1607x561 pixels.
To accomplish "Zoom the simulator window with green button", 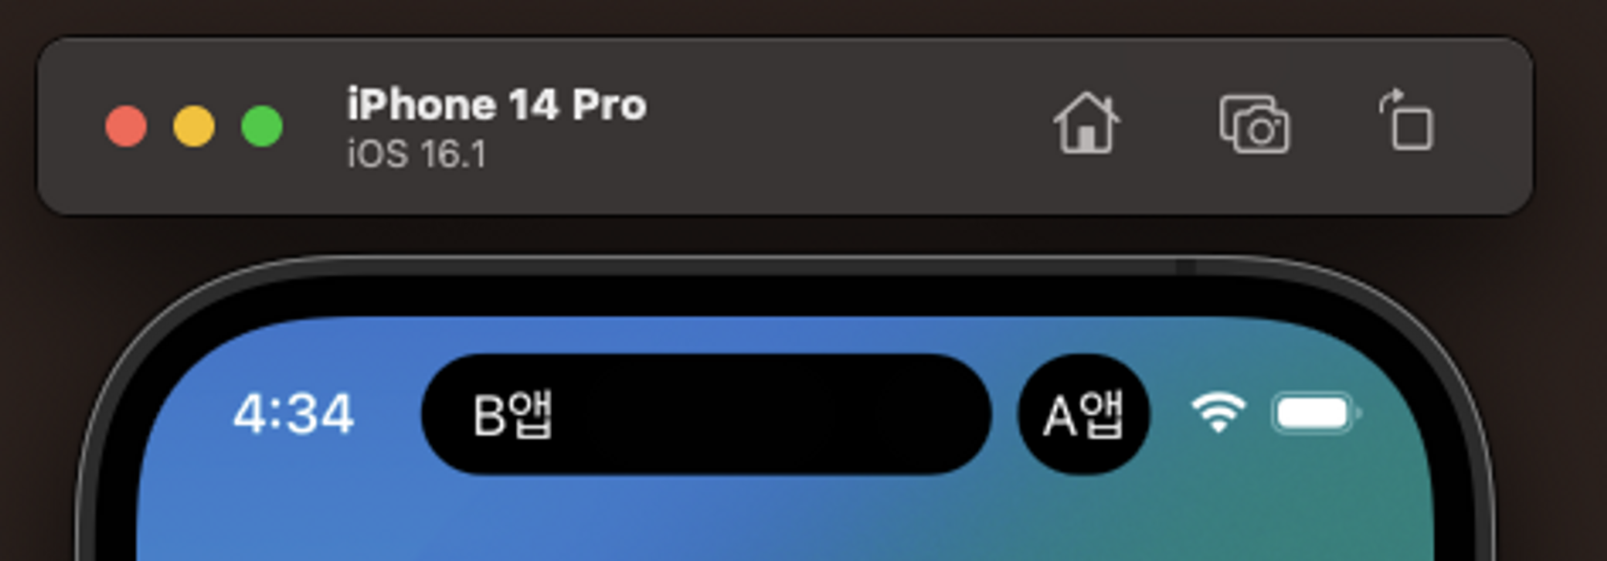I will [x=262, y=126].
